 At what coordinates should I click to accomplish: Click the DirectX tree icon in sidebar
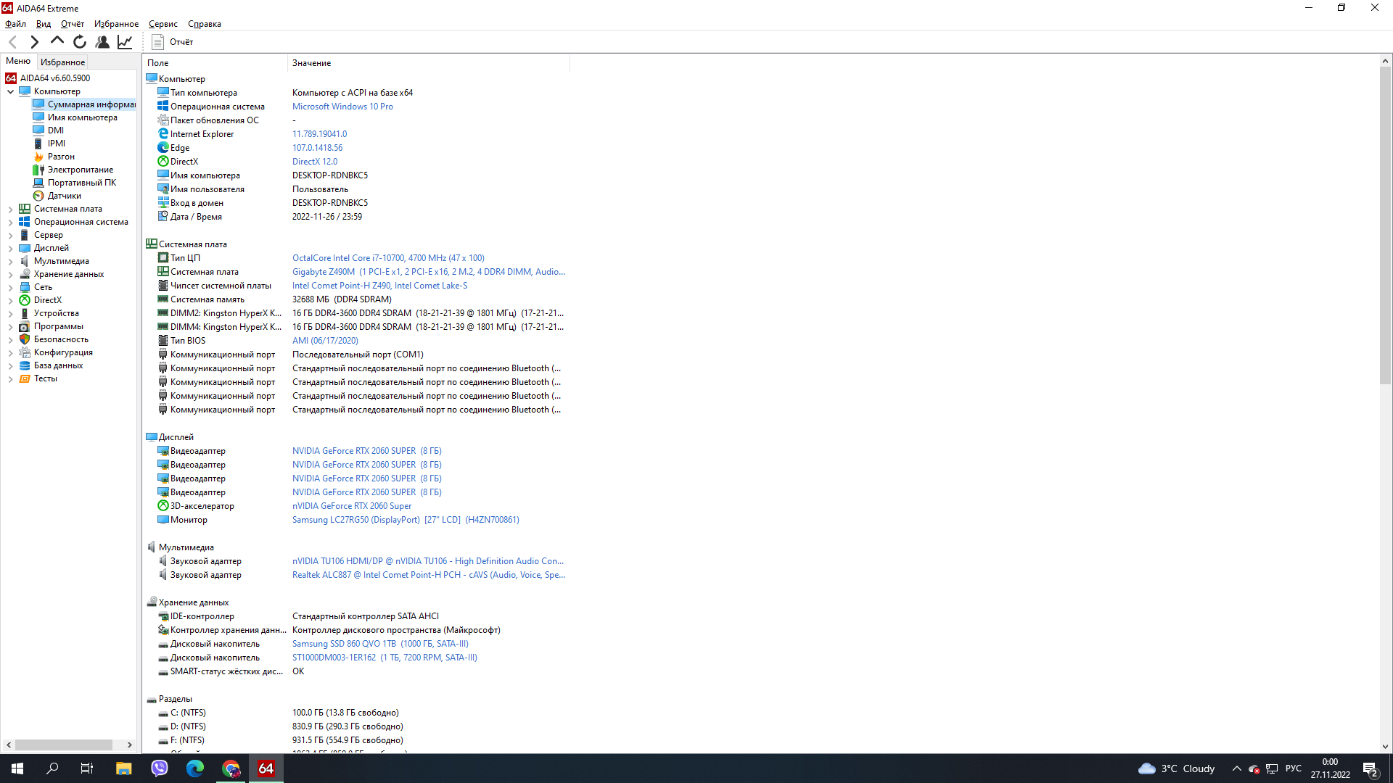click(x=25, y=300)
